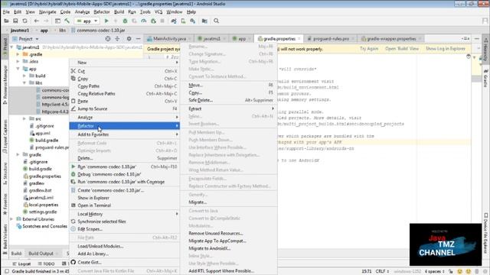The width and height of the screenshot is (490, 275).
Task: Expand the .gradle folder
Action: click(18, 54)
